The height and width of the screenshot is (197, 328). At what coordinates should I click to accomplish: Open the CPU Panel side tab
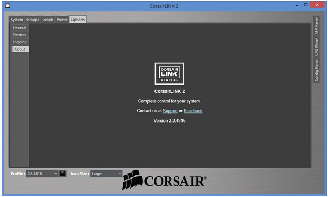coord(316,47)
